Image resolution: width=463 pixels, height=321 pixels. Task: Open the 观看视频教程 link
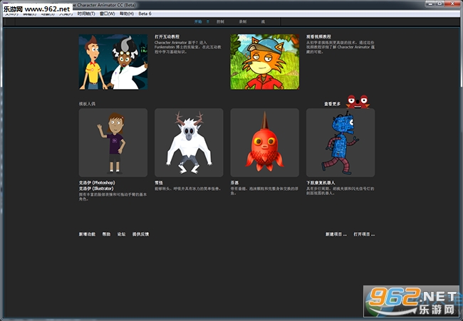(x=318, y=36)
